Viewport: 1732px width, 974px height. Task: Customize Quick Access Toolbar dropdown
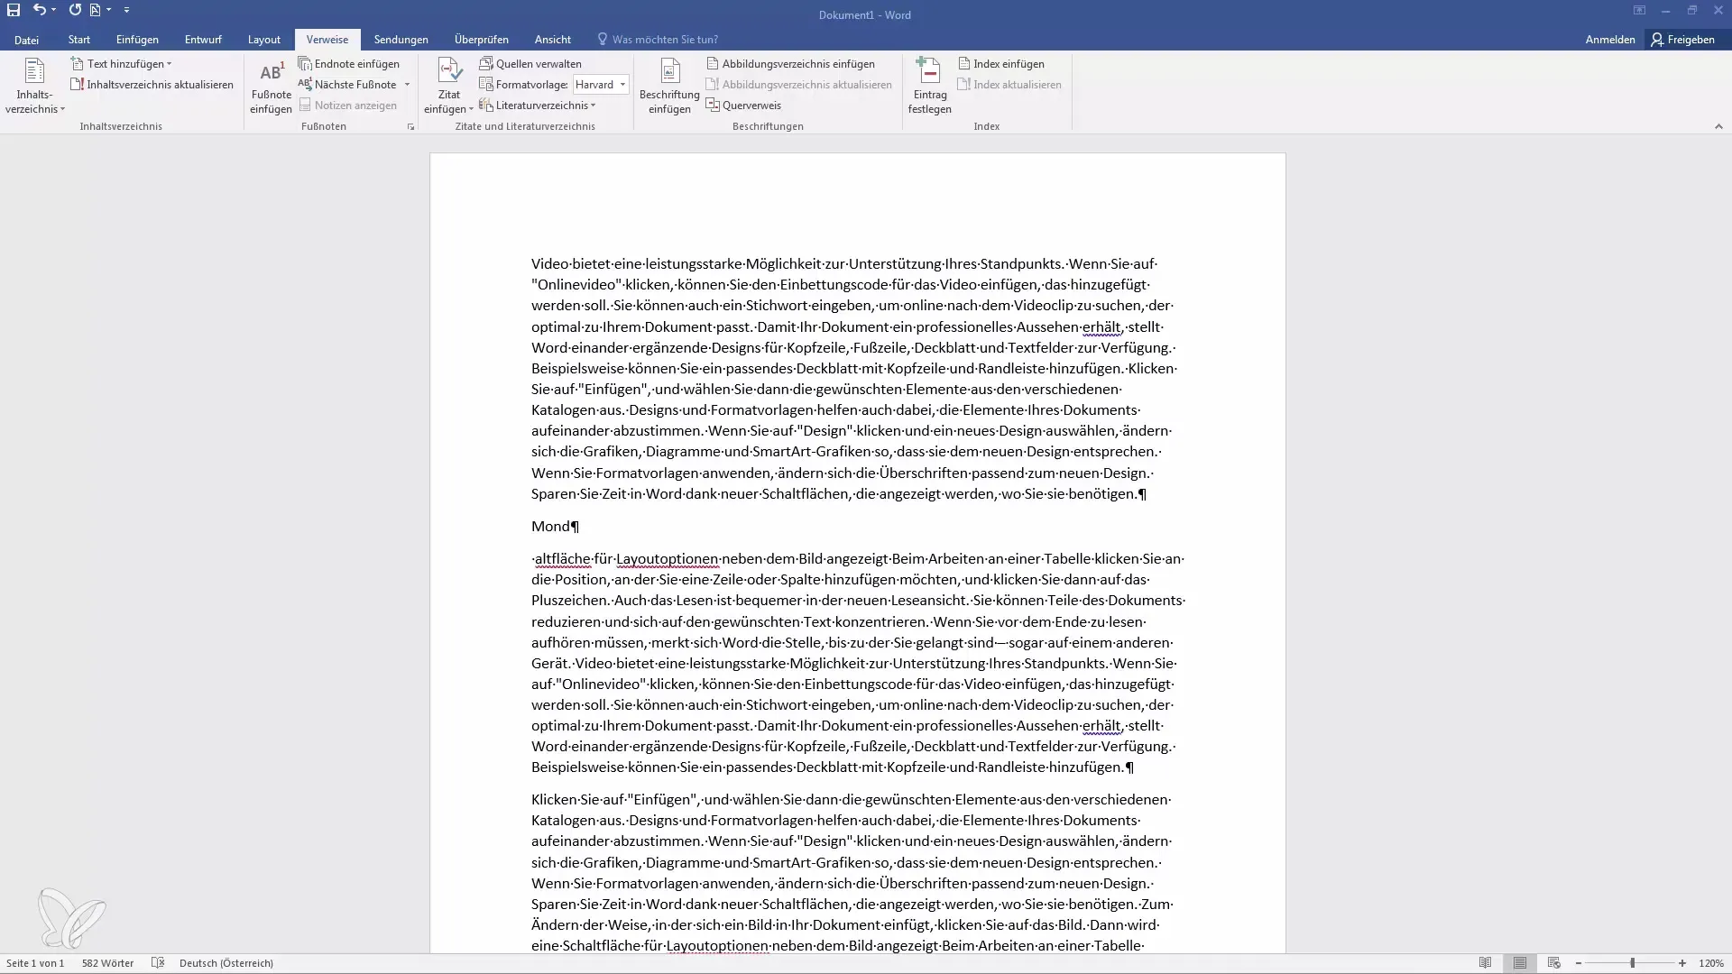tap(126, 10)
